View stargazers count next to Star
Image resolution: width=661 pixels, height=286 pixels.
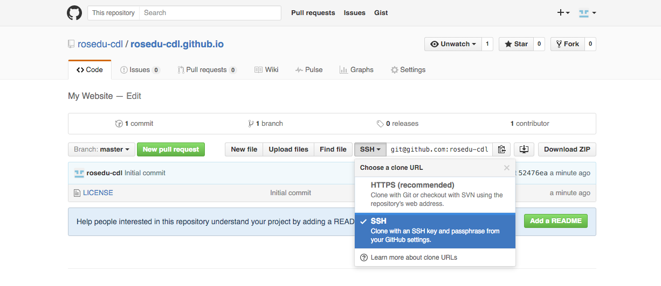pos(539,44)
